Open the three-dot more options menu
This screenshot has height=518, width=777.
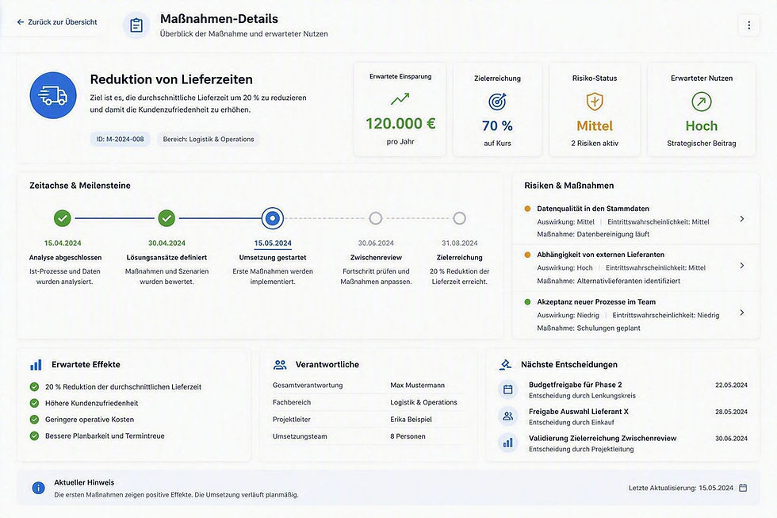748,25
